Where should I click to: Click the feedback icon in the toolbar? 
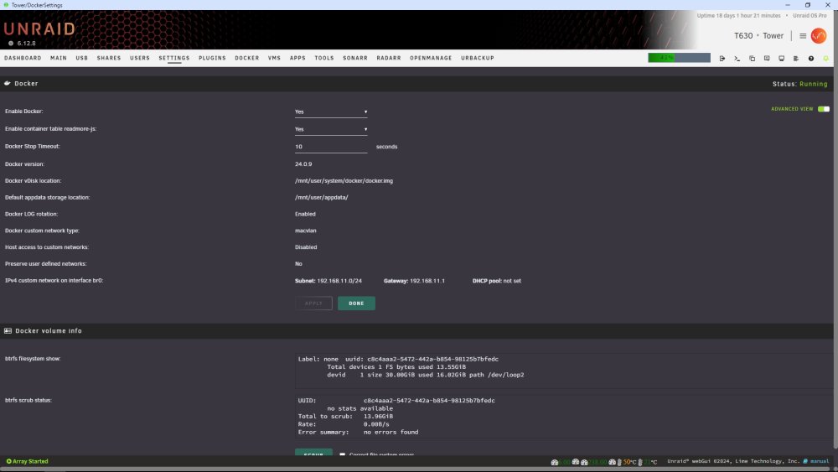point(767,58)
